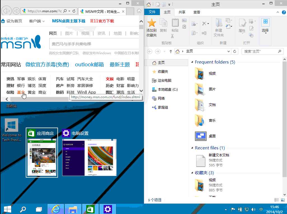
Task: Select 应用商店 task view thumbnail
Action: [42, 152]
